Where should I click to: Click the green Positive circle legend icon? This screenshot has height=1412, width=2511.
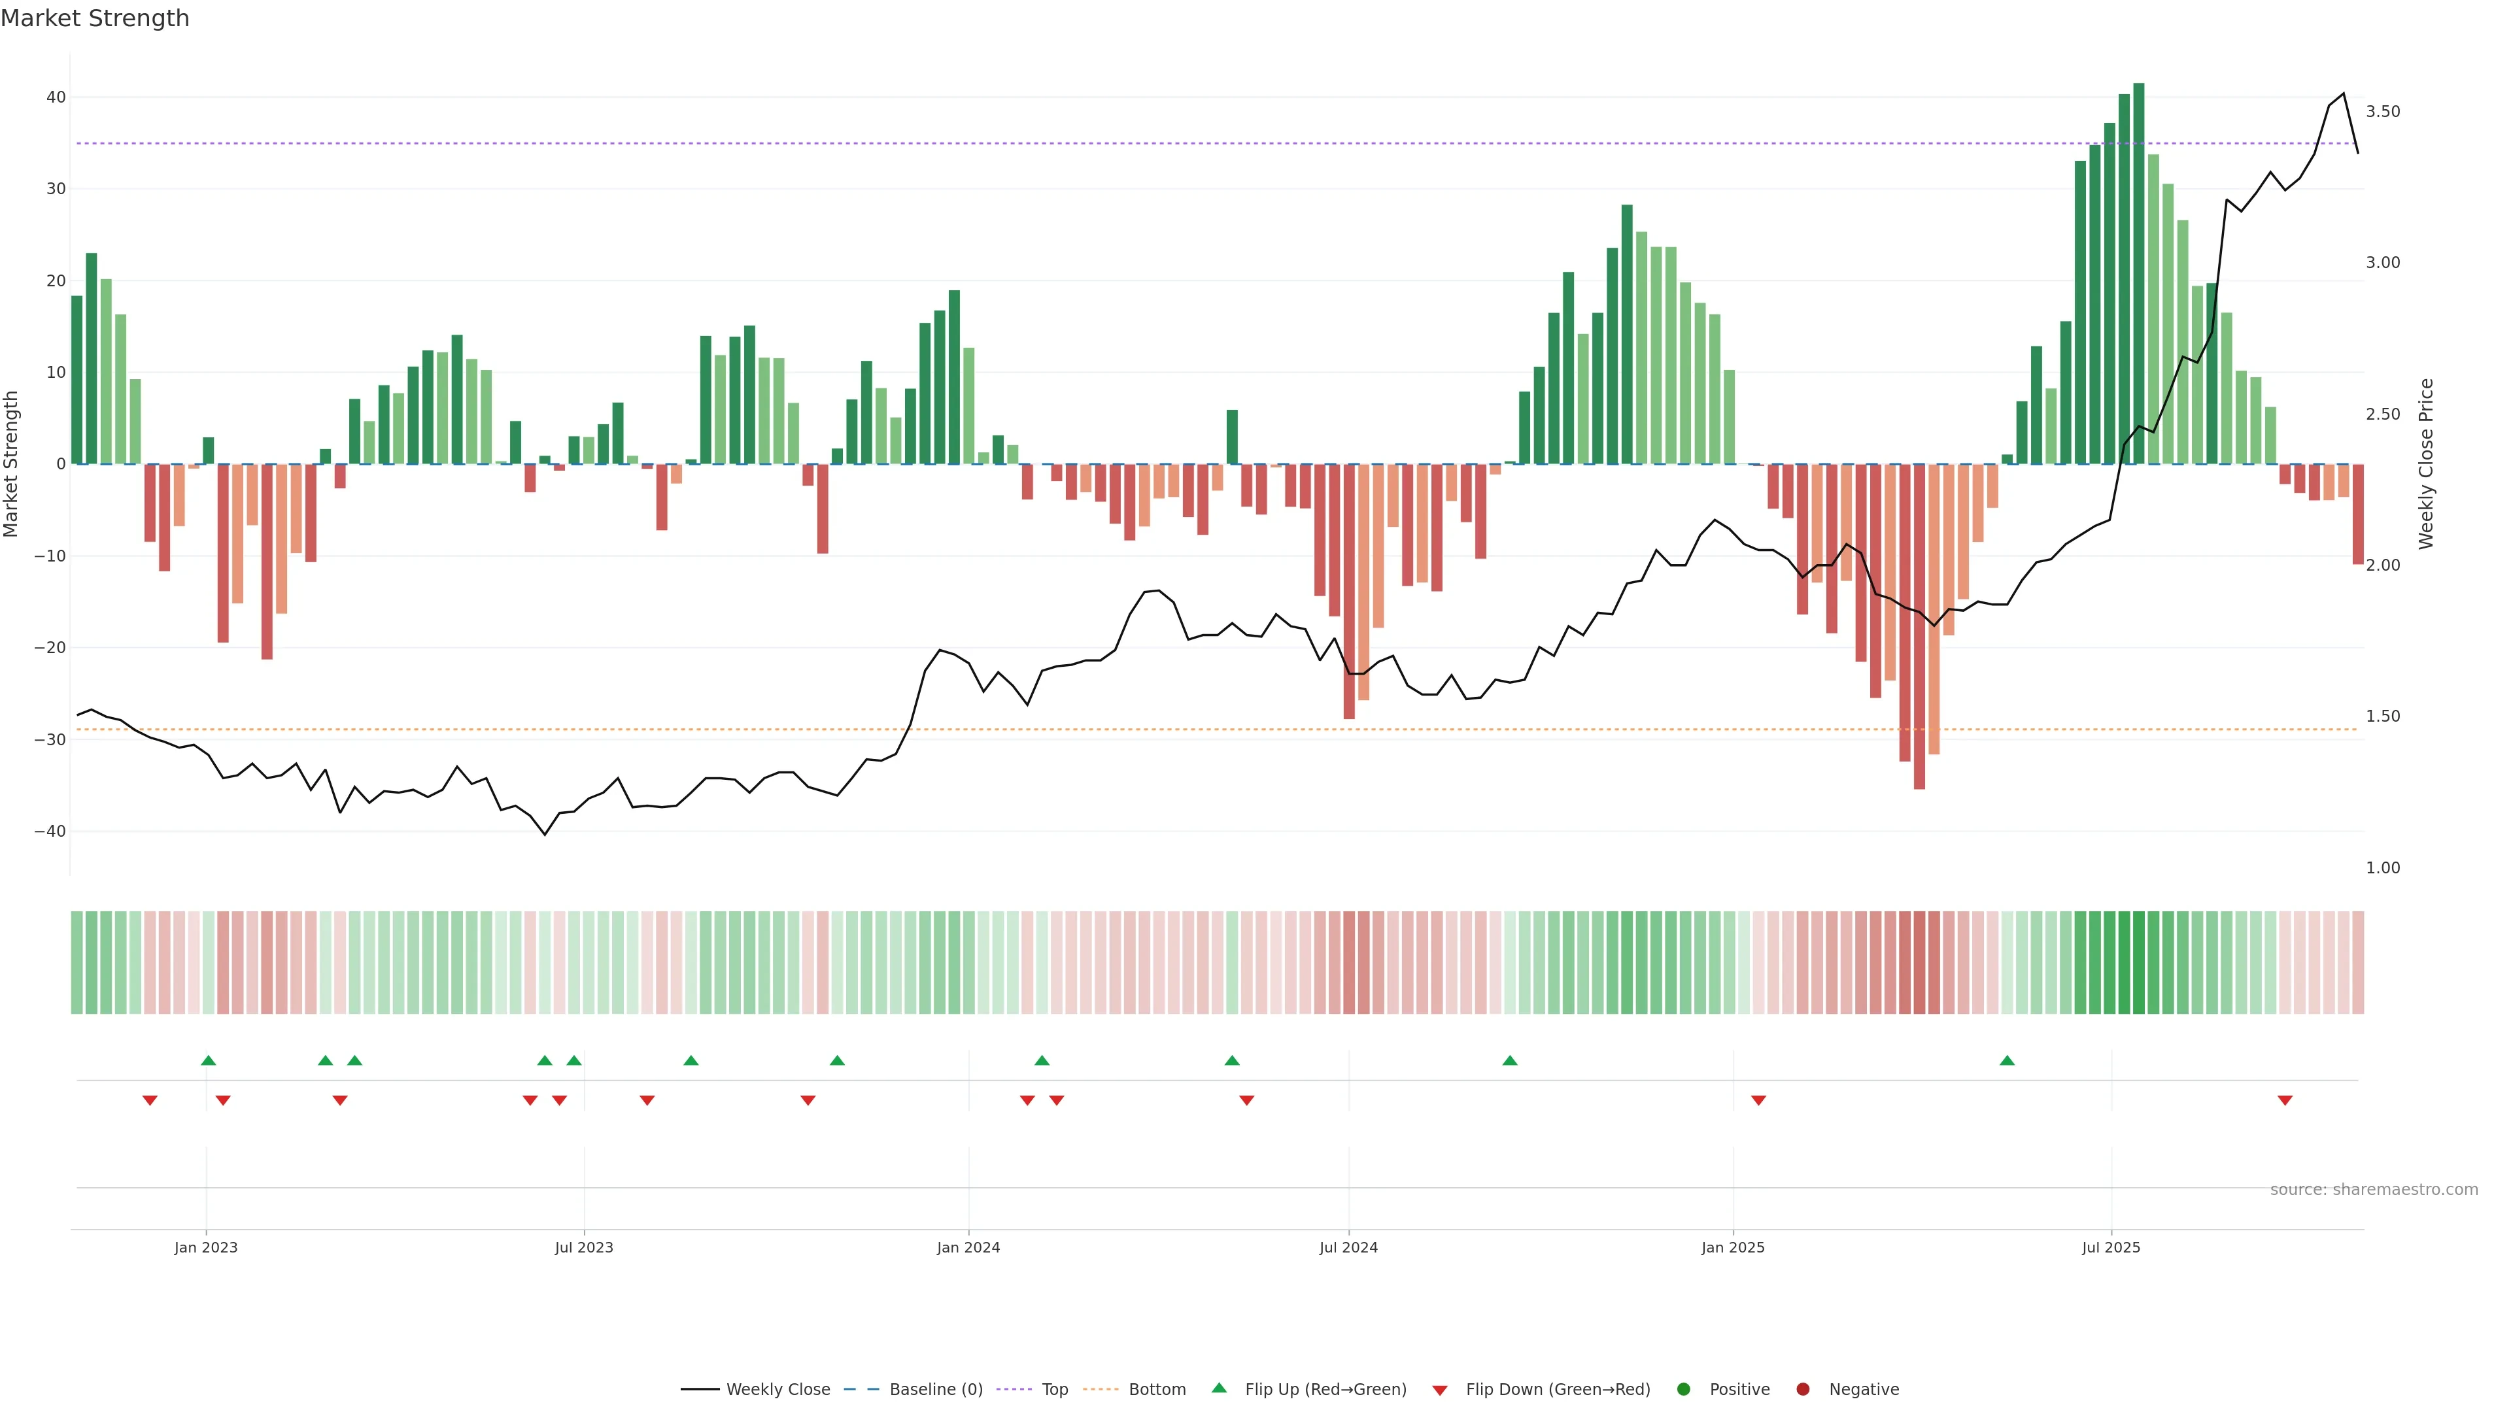pos(1683,1390)
